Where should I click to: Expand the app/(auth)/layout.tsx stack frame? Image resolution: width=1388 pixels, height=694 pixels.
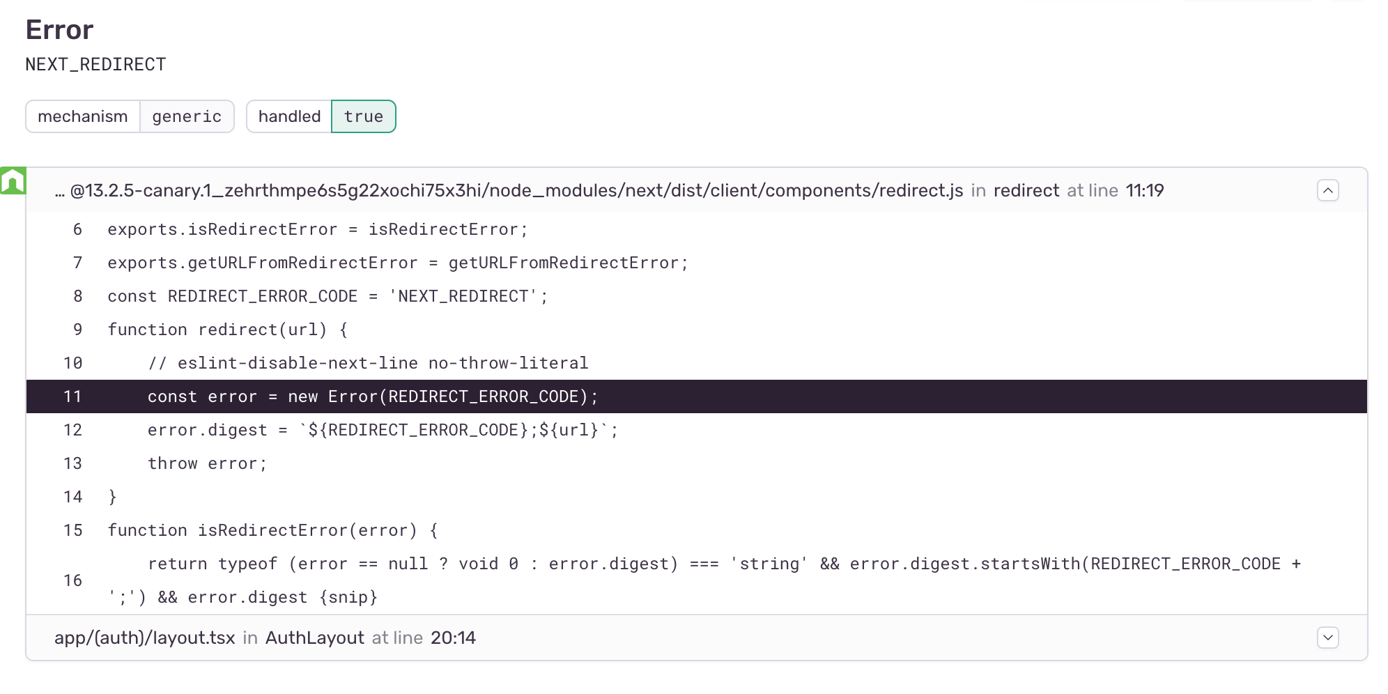1327,638
